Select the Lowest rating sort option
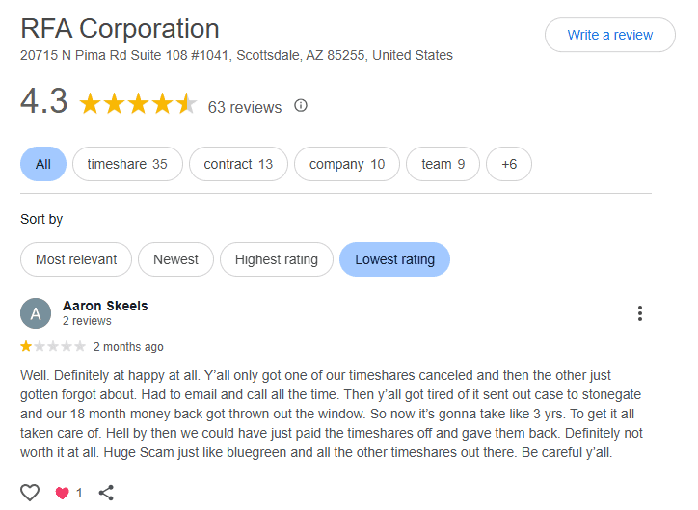 [394, 259]
